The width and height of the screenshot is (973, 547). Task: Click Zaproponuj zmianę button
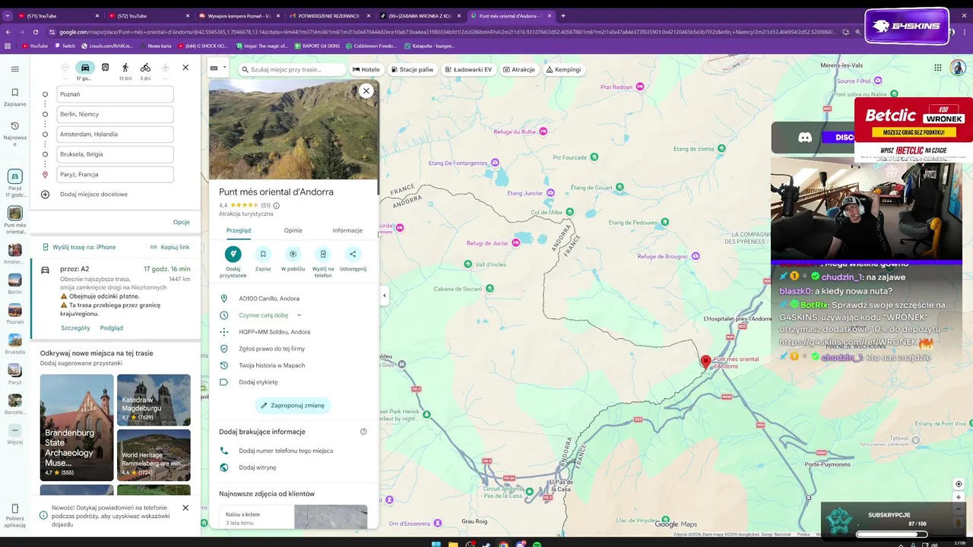point(293,406)
